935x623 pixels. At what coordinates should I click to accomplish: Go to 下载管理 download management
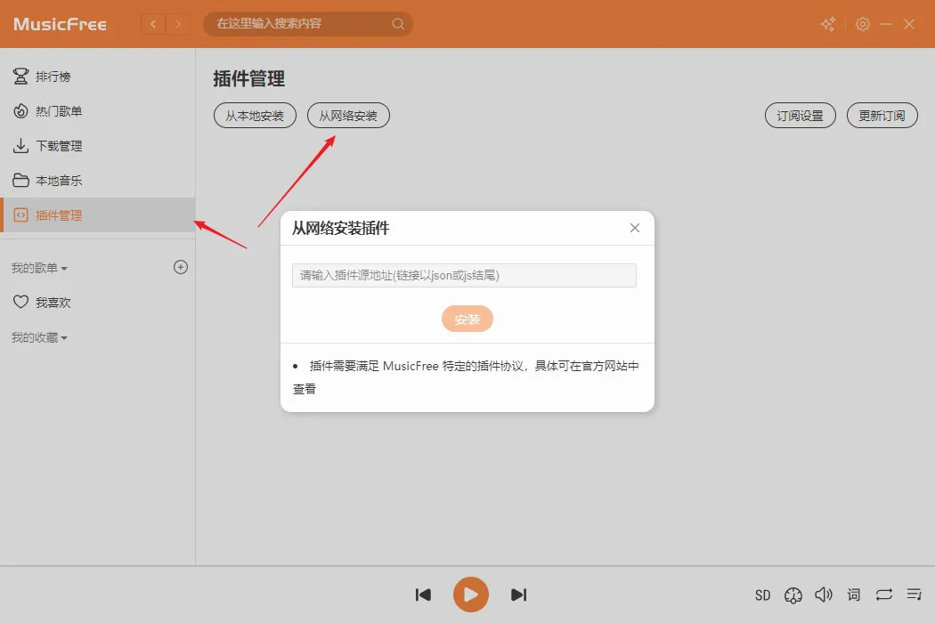click(97, 145)
